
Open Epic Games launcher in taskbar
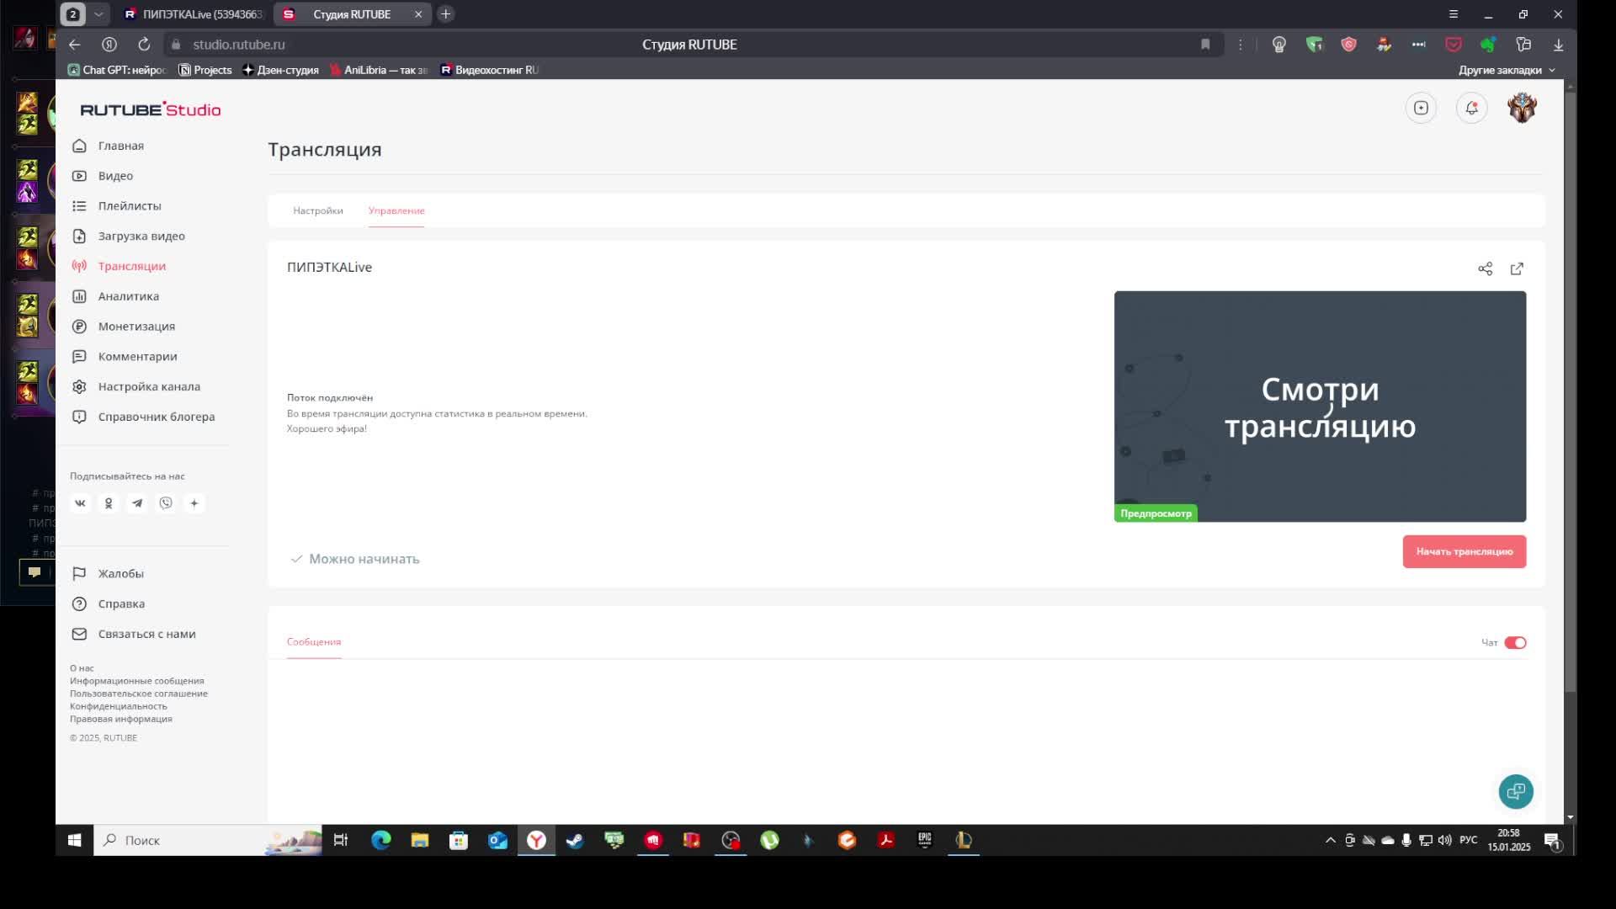pyautogui.click(x=924, y=840)
